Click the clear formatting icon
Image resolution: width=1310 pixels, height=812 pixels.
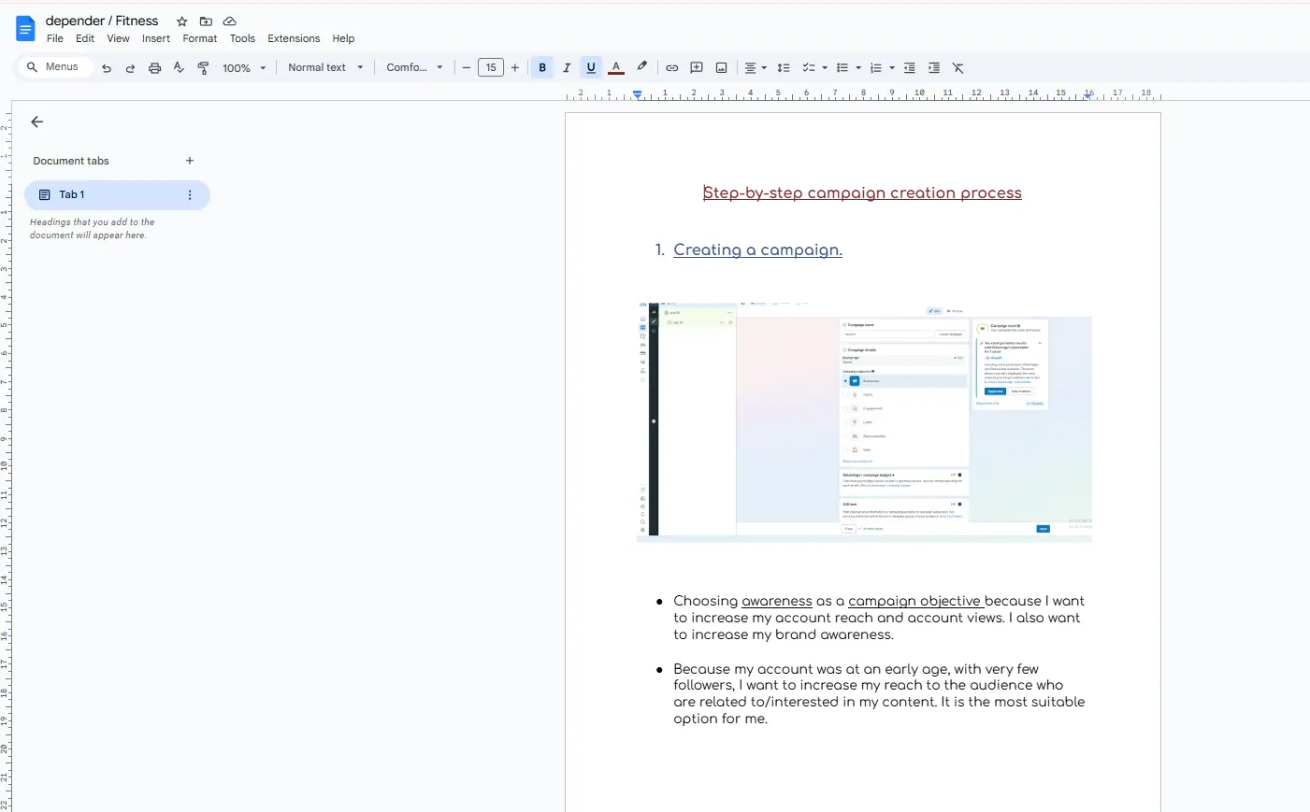(958, 68)
